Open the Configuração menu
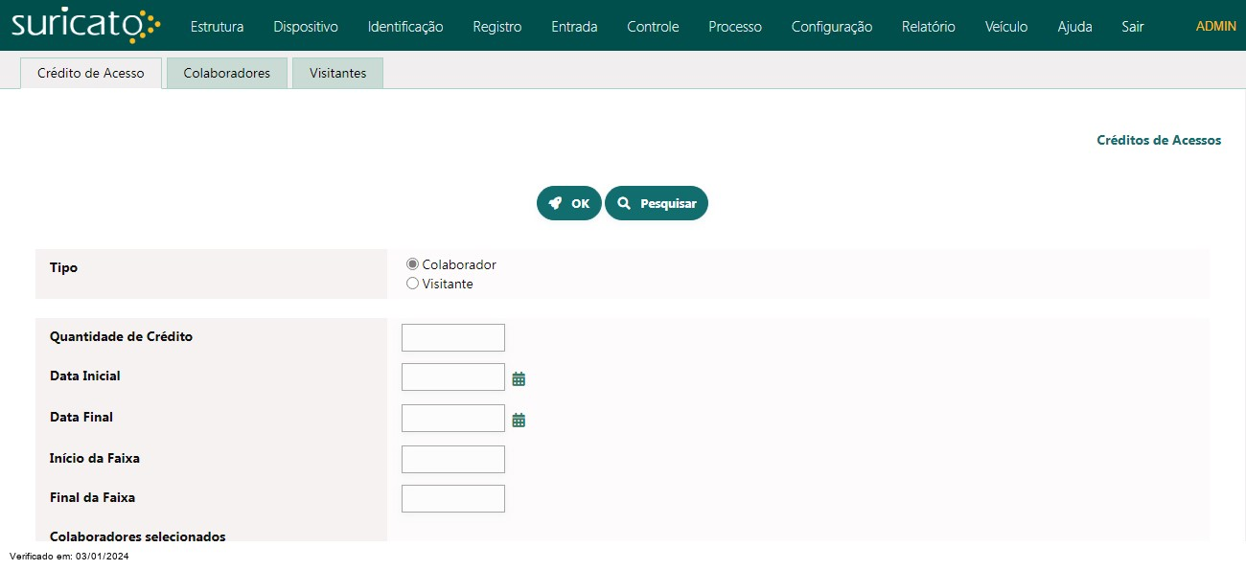The image size is (1246, 570). (832, 27)
